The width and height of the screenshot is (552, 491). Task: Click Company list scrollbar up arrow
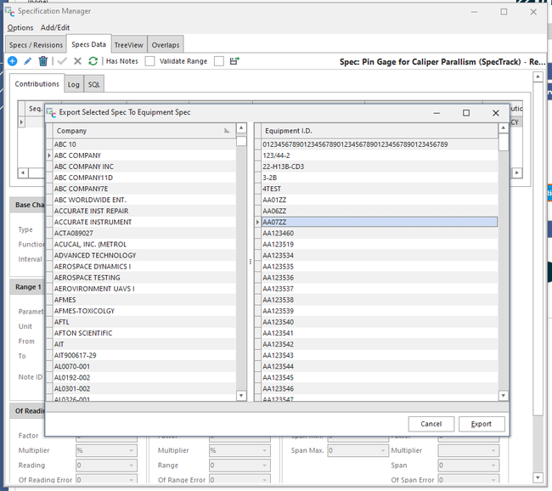click(x=241, y=128)
